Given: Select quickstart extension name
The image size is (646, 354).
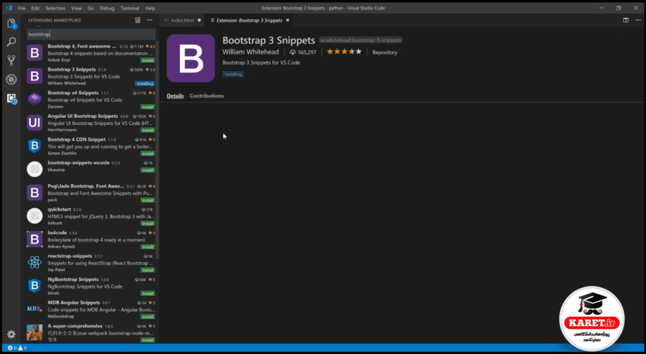Looking at the screenshot, I should coord(59,209).
